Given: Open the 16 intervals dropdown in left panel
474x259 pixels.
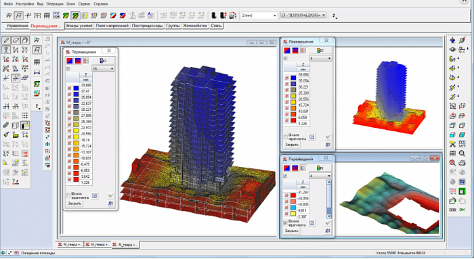Looking at the screenshot, I should tap(103, 69).
